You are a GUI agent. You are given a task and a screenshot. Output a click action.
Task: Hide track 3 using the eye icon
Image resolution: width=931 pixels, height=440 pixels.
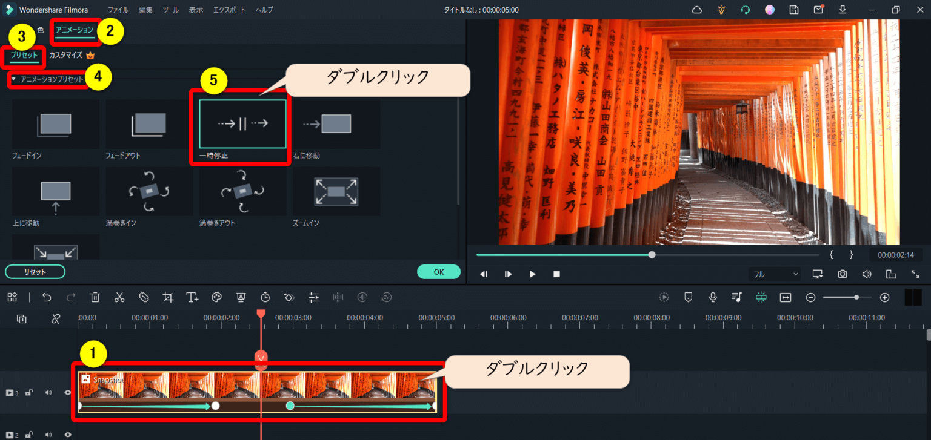coord(68,393)
